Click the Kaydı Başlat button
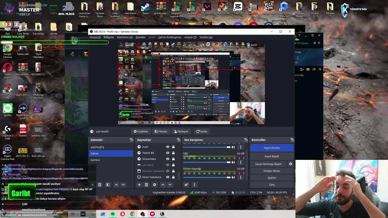388x218 pixels. click(272, 156)
